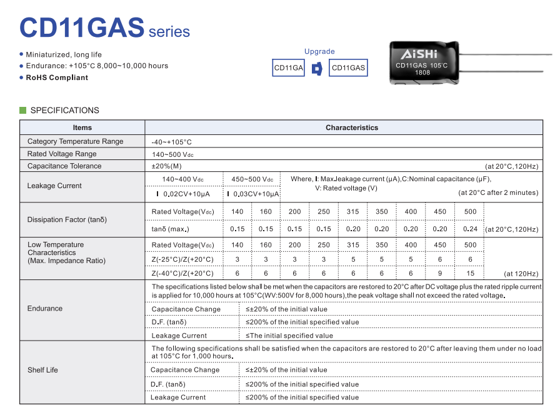The image size is (560, 415).
Task: Select the Endurance item cell
Action: pyautogui.click(x=45, y=308)
